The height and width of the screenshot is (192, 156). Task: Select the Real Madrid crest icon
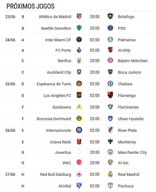coord(110,174)
